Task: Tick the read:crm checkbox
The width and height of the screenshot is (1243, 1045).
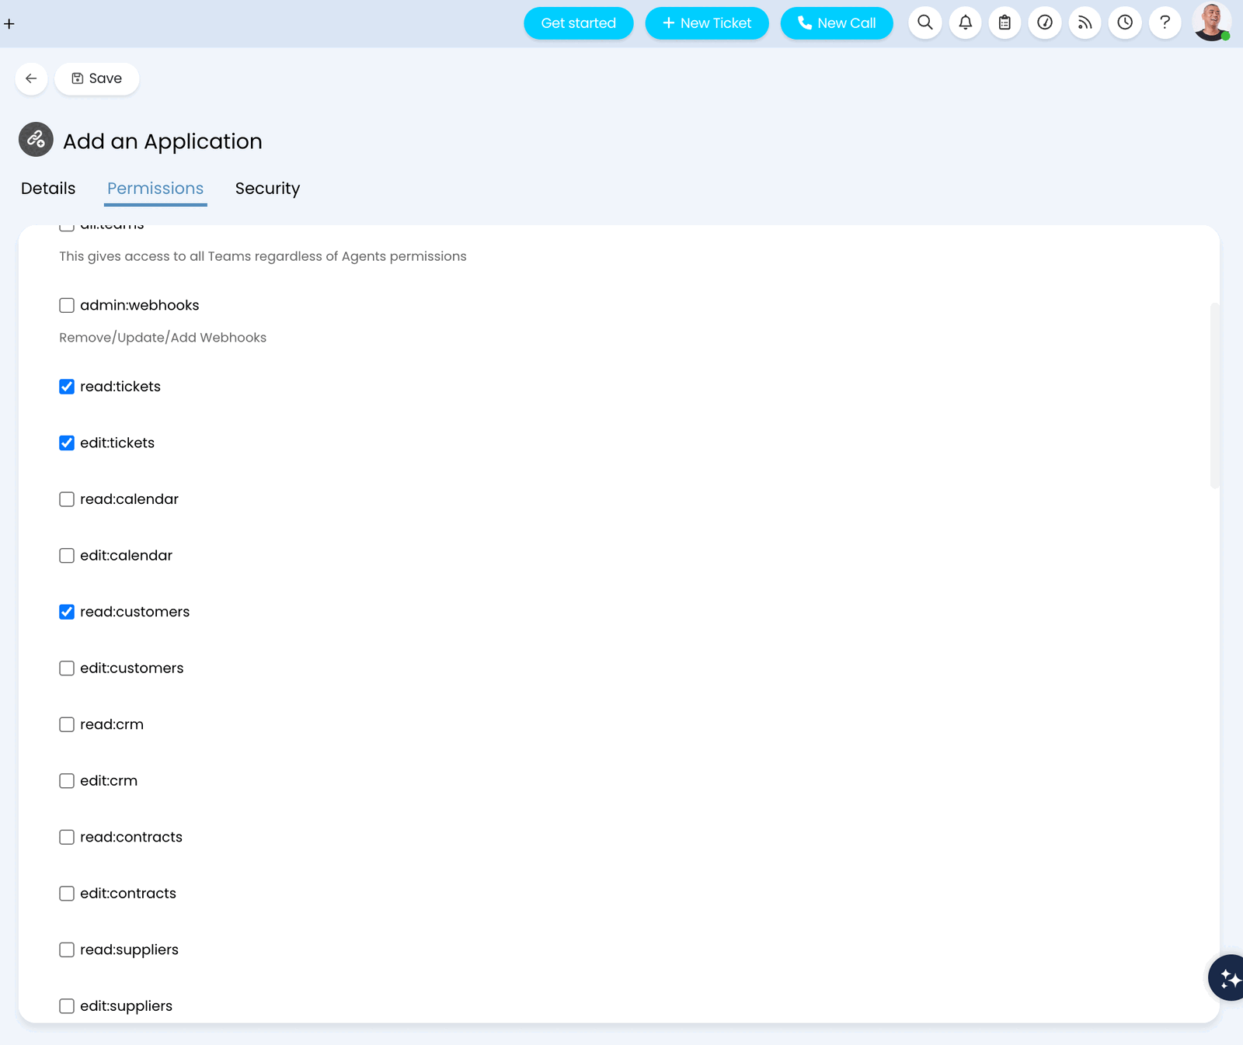Action: click(x=67, y=724)
